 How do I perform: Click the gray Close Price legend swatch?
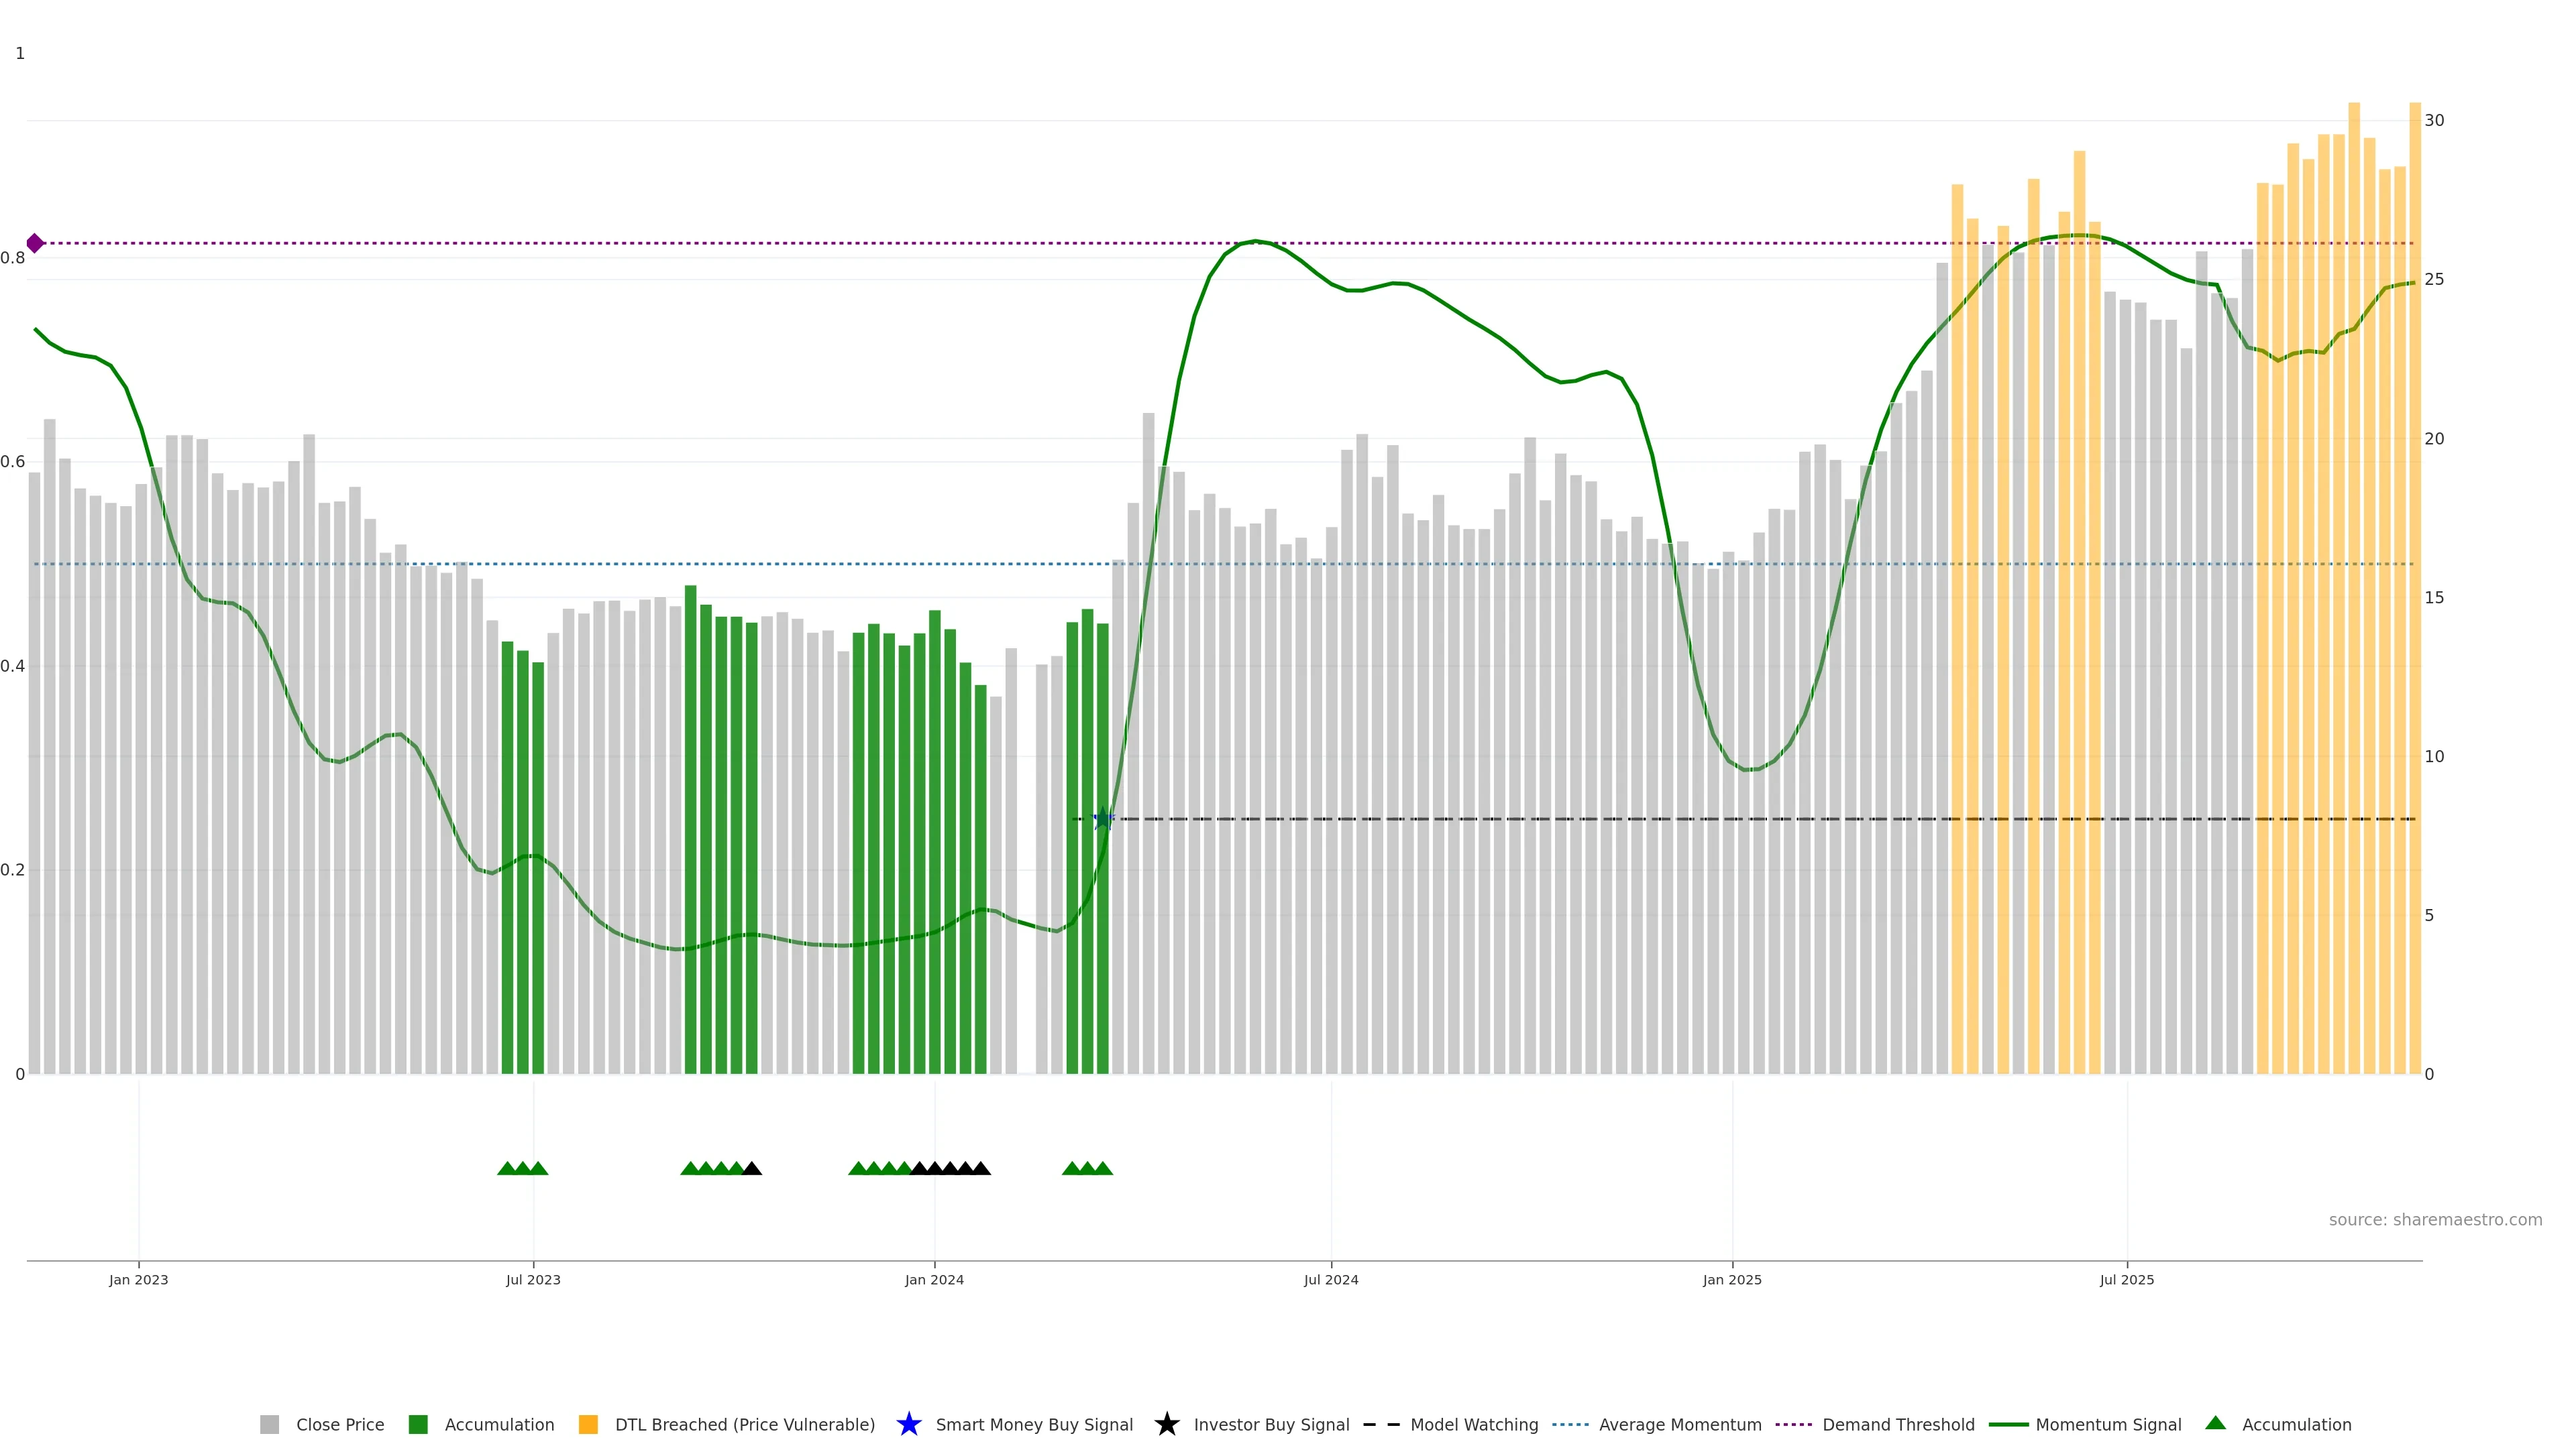269,1424
